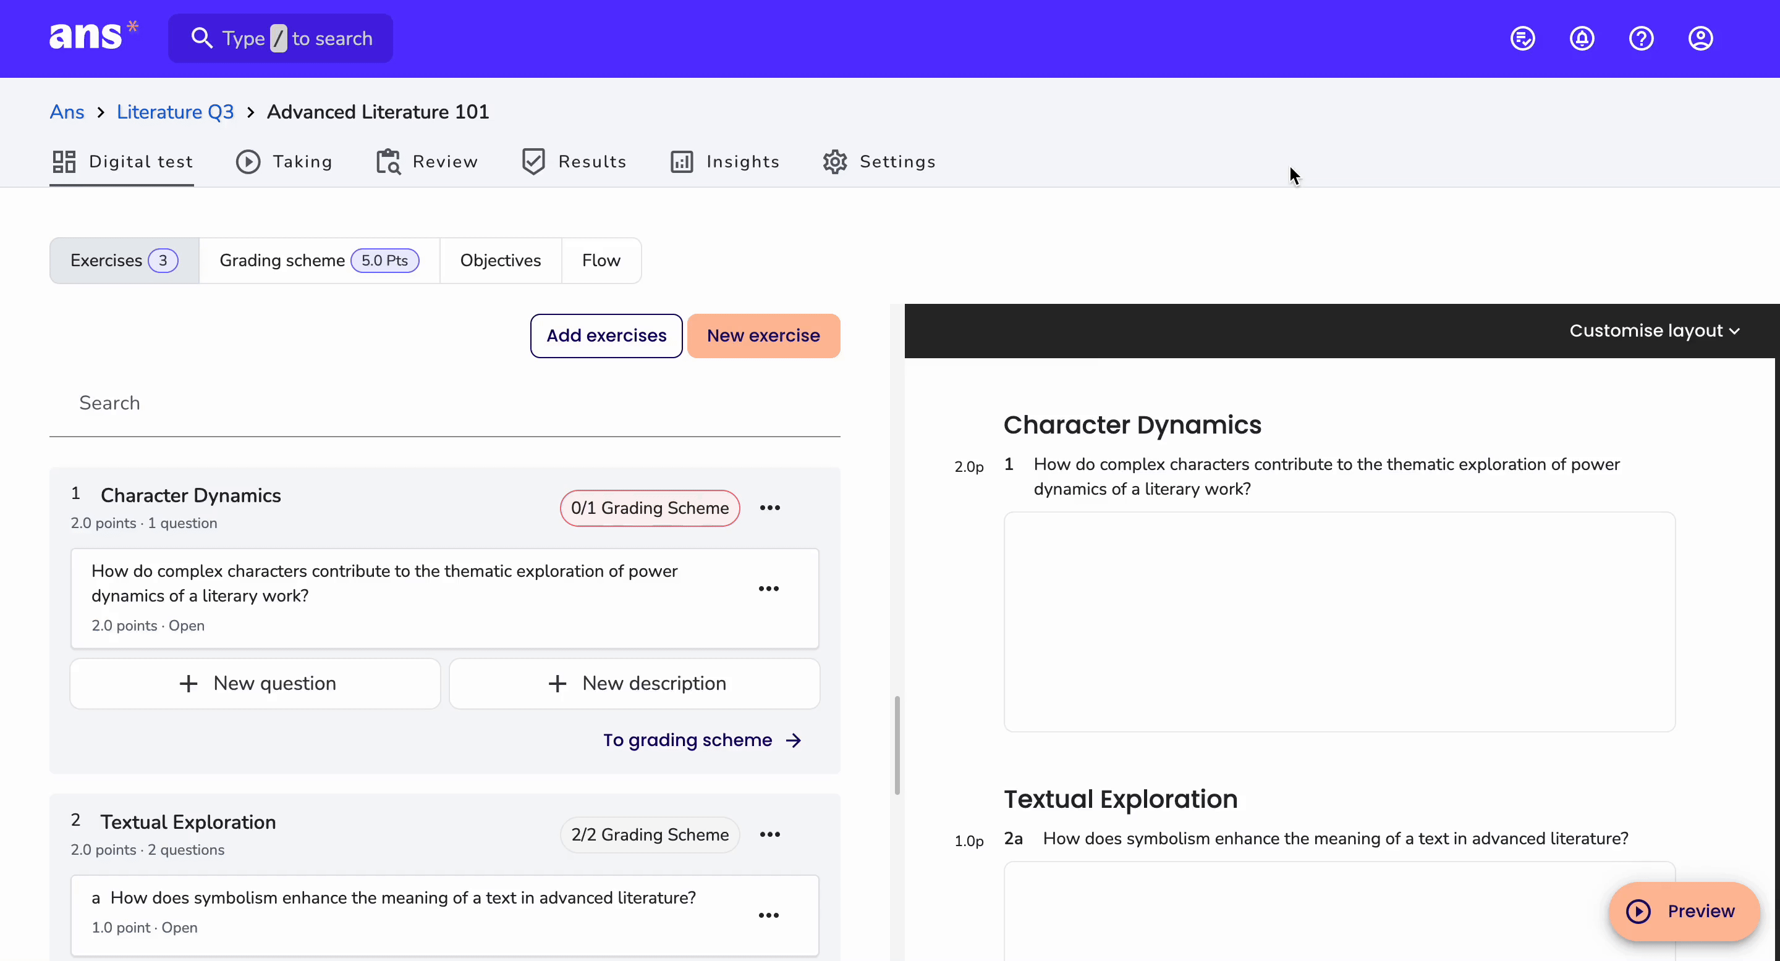The width and height of the screenshot is (1780, 961).
Task: Expand the Customise layout dropdown
Action: tap(1655, 330)
